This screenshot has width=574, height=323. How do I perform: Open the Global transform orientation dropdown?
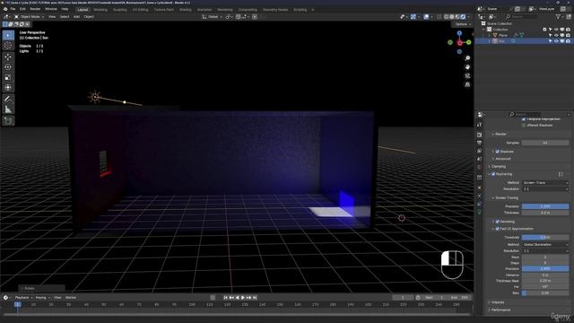[x=213, y=17]
